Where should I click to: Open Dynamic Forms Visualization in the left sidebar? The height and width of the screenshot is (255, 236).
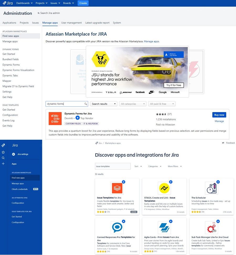tap(18, 70)
